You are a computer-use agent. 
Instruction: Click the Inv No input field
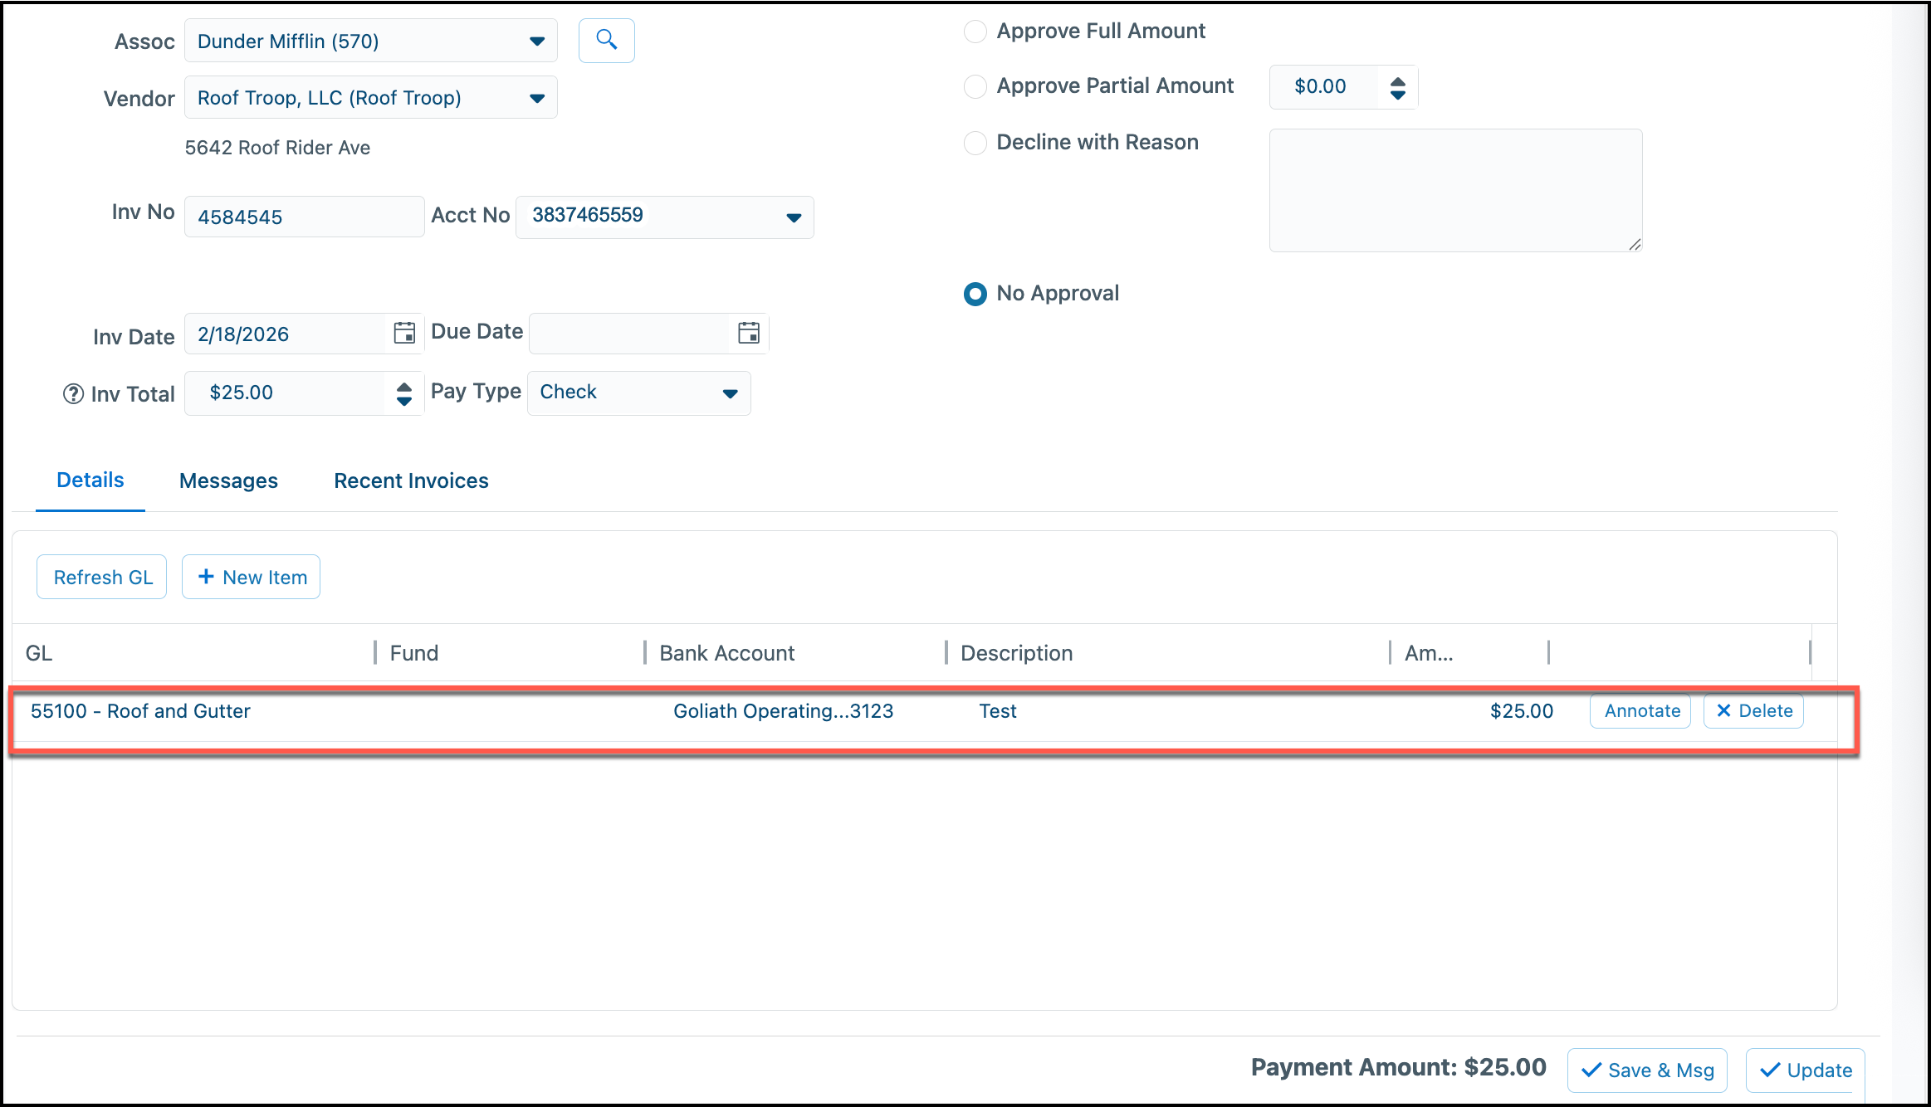tap(304, 217)
